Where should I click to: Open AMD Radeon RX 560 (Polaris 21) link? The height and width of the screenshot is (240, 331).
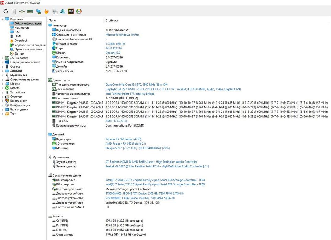tap(125, 144)
